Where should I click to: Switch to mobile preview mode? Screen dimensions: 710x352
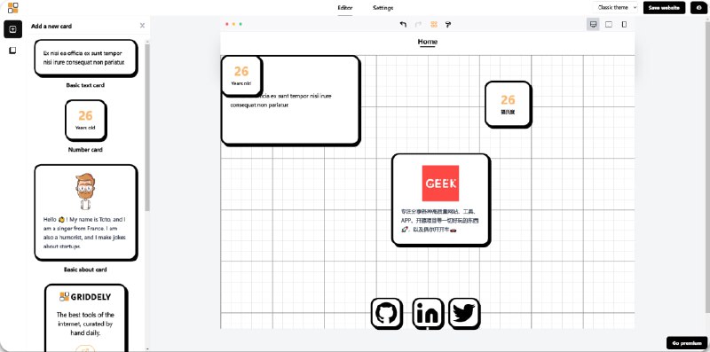(x=624, y=25)
